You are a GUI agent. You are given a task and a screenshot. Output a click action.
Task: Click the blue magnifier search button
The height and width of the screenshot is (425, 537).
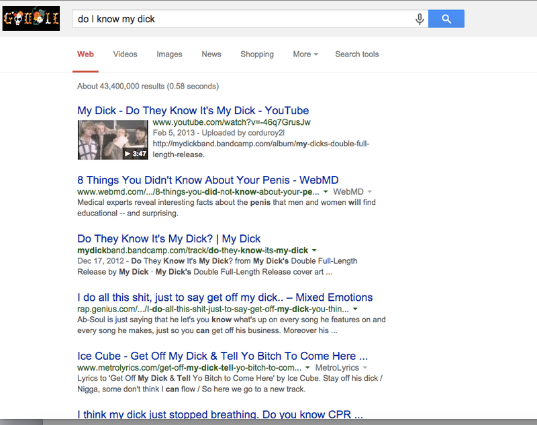[x=446, y=19]
